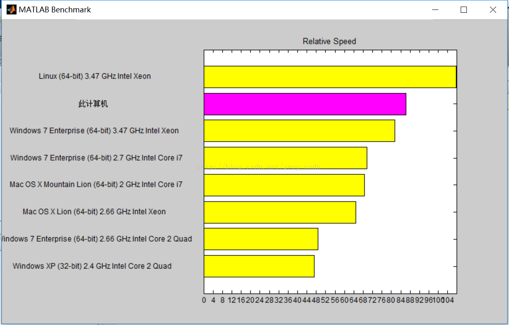Click label Mac OS X Mountain Lion 2 GHz
The image size is (509, 325).
(x=96, y=185)
